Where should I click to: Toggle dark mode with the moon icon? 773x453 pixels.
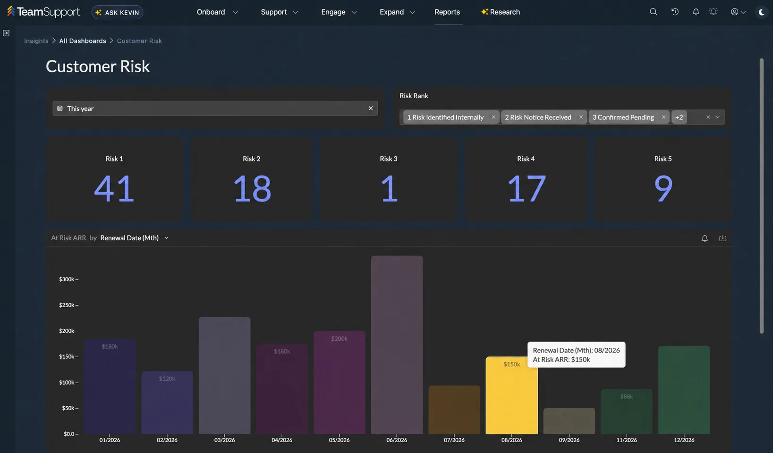click(761, 12)
